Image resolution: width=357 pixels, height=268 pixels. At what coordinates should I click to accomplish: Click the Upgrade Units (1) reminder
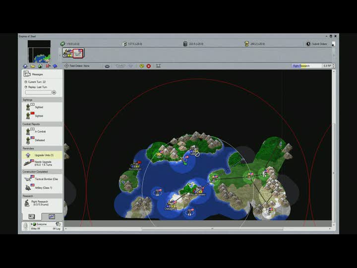point(42,155)
